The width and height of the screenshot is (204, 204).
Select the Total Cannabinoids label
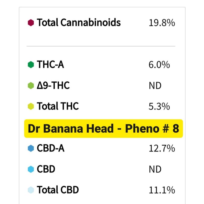pos(79,23)
